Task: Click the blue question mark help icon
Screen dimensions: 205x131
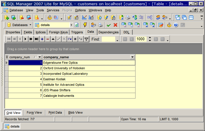Action: (176, 25)
